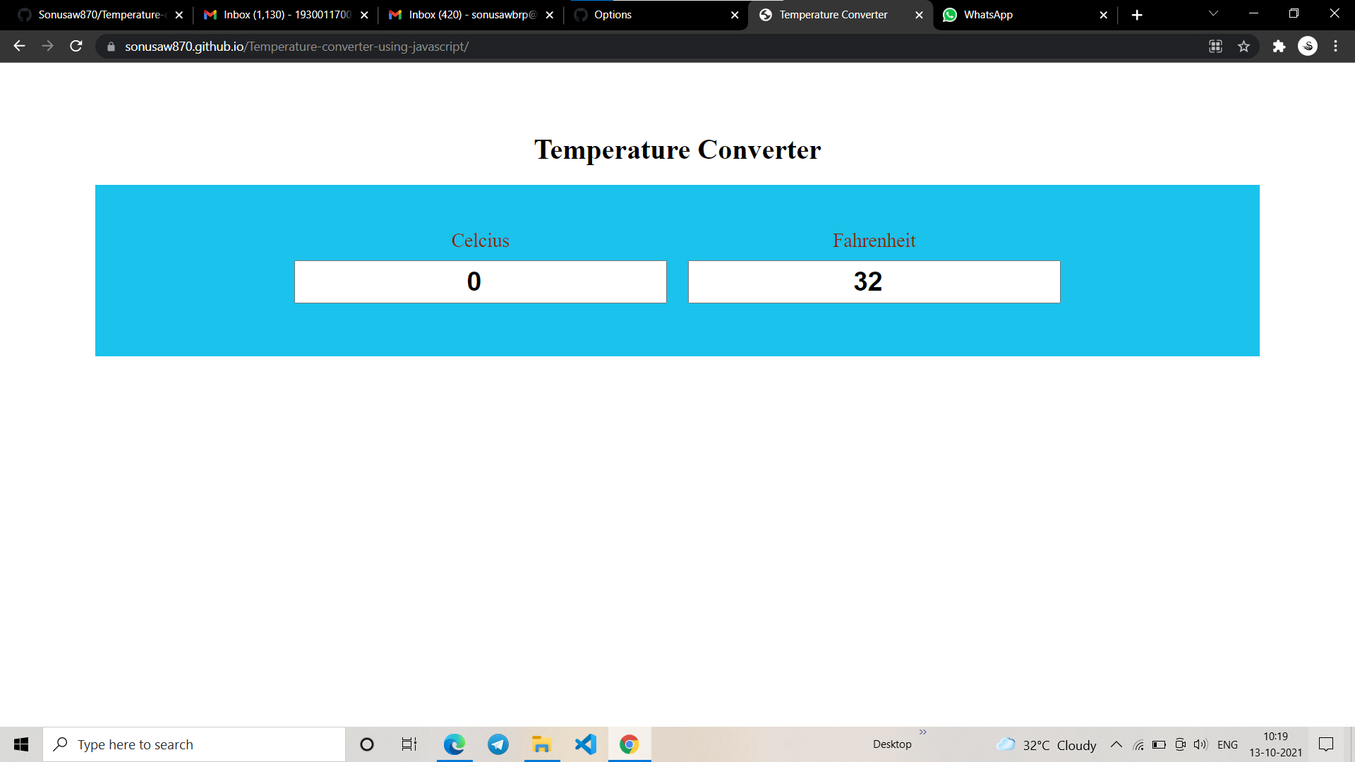Screen dimensions: 1355x762
Task: Click the QR code icon in address bar
Action: pyautogui.click(x=1215, y=47)
